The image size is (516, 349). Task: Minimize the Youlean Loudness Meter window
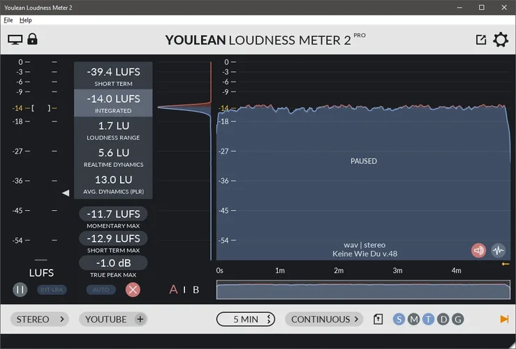click(459, 7)
